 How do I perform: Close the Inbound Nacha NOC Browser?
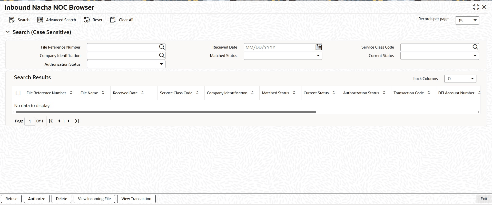[x=484, y=7]
